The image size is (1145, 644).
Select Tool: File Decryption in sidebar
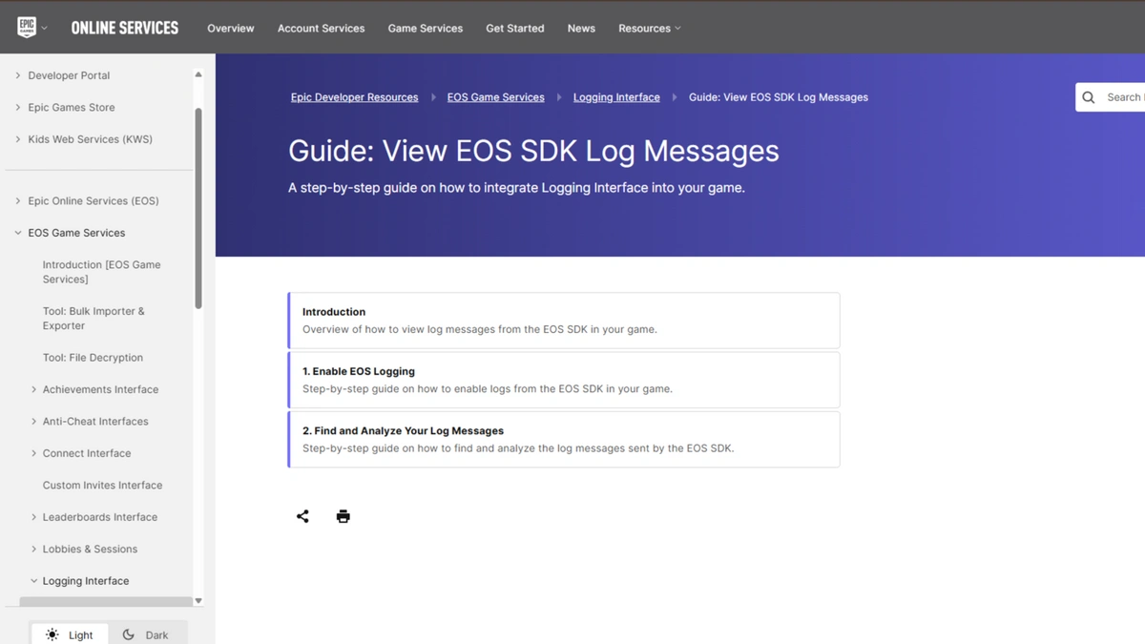pyautogui.click(x=93, y=358)
